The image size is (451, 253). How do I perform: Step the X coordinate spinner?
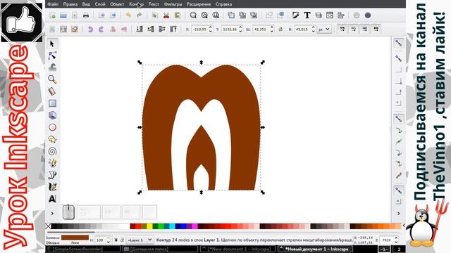211,30
